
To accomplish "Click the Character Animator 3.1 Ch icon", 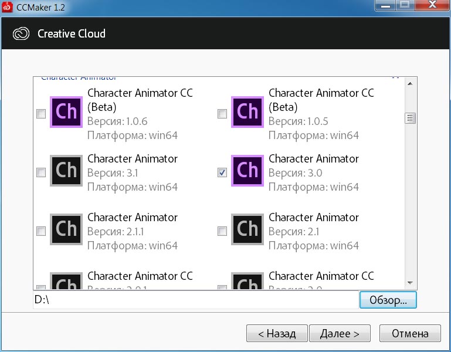I will coord(66,171).
